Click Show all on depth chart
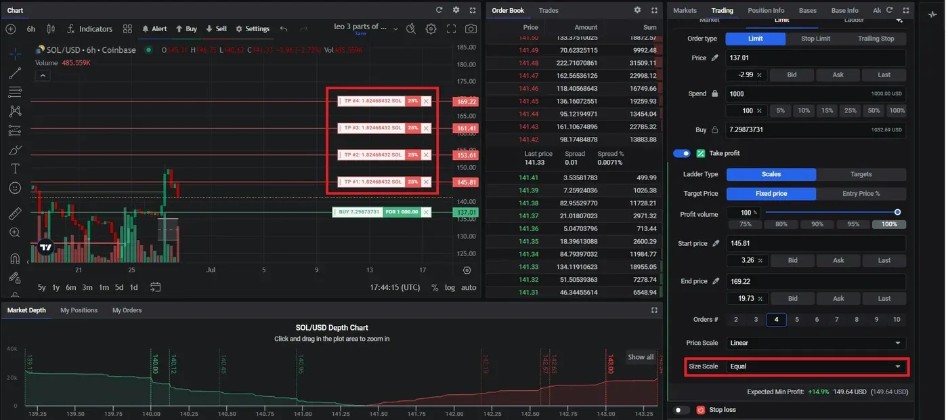This screenshot has width=948, height=420. point(641,357)
